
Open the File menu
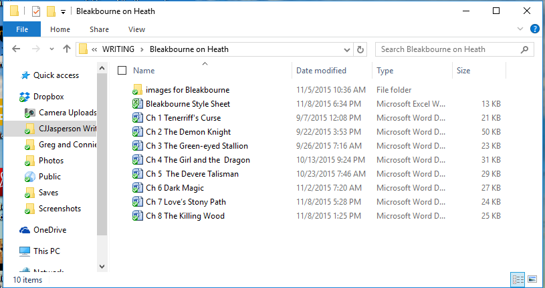pos(22,29)
